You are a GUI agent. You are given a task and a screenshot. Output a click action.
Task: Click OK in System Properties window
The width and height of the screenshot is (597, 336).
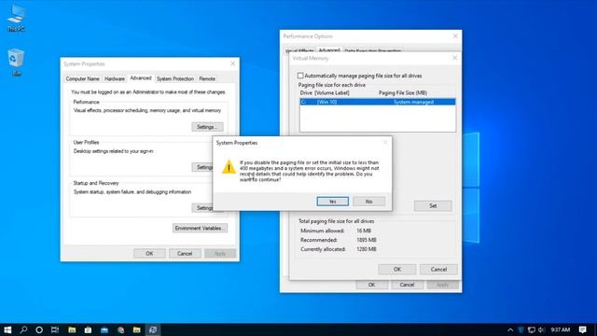coord(149,253)
